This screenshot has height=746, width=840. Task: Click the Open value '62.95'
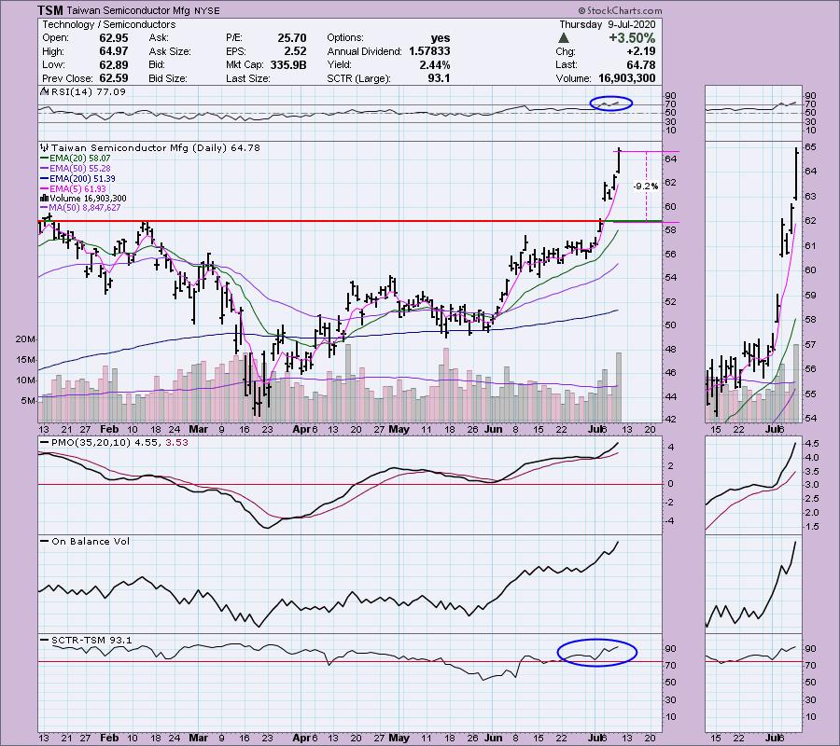[x=113, y=38]
